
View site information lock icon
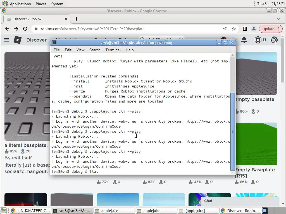point(36,29)
